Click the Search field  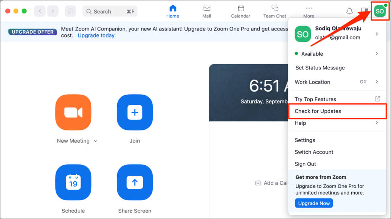pyautogui.click(x=110, y=11)
